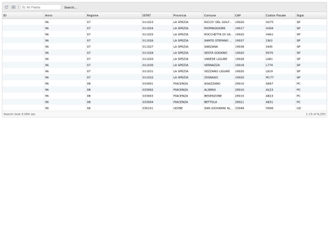
Task: Select the VEZZANO LIGURE comune cell
Action: tap(219, 71)
